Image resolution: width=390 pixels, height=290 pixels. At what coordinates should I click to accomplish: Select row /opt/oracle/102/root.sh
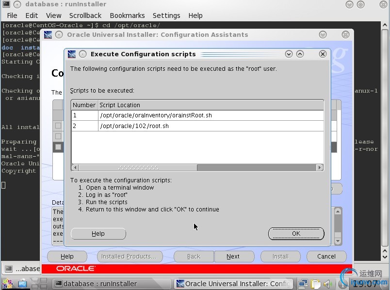198,126
